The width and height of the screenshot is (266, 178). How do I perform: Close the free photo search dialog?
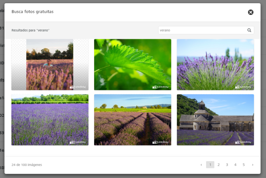point(251,12)
